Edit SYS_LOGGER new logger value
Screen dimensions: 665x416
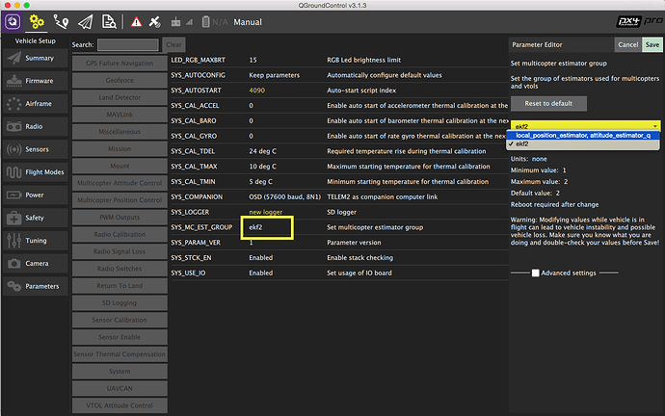(265, 212)
